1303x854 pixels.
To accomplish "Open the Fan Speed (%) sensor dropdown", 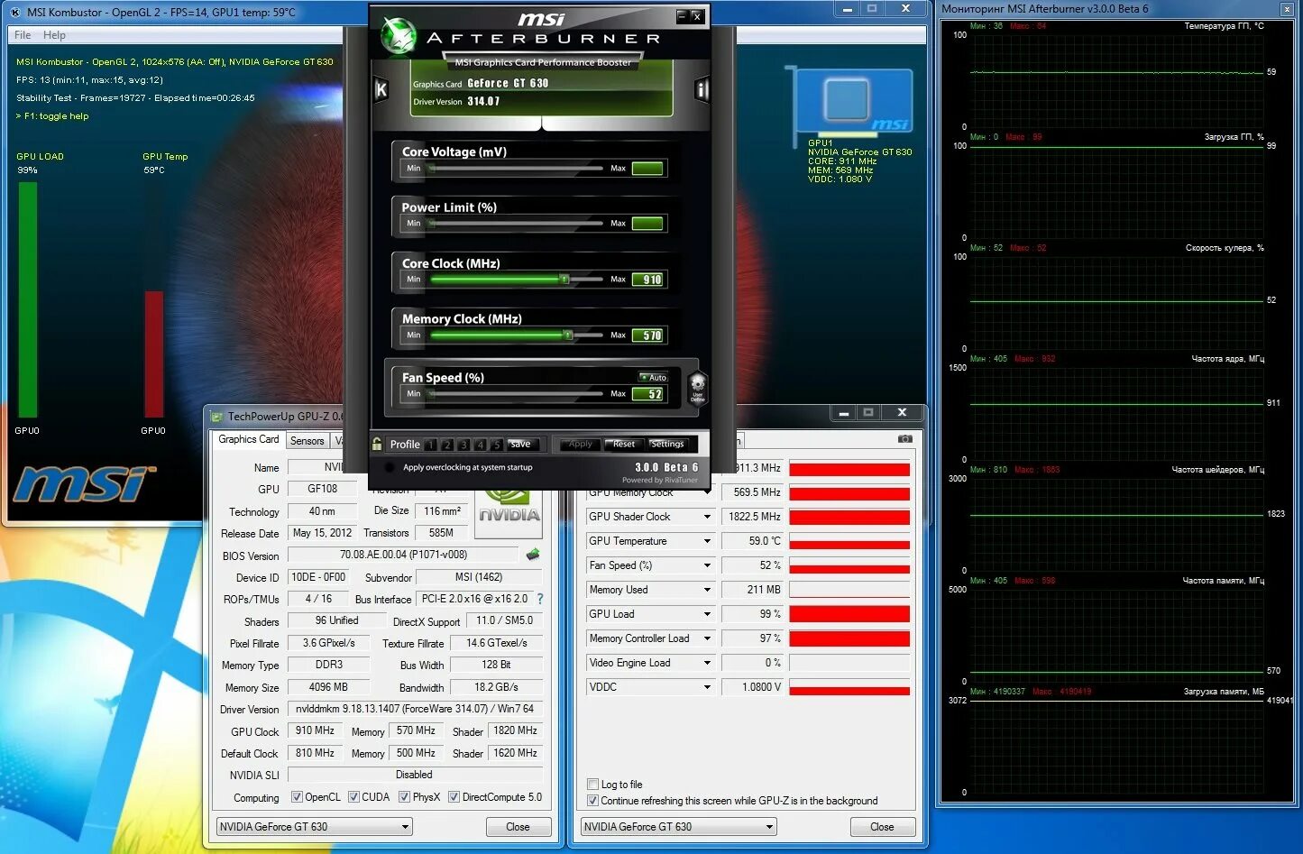I will click(707, 565).
